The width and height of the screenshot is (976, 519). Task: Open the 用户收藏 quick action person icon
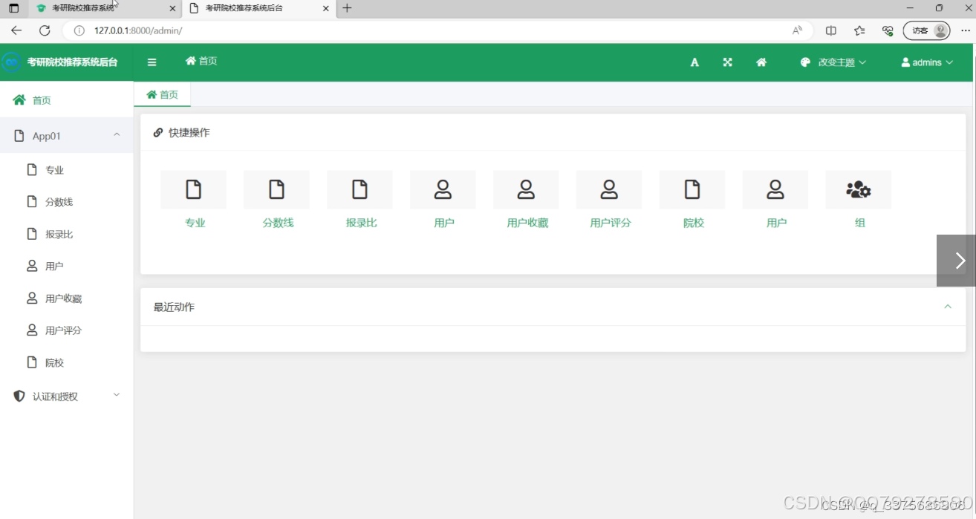click(x=526, y=189)
